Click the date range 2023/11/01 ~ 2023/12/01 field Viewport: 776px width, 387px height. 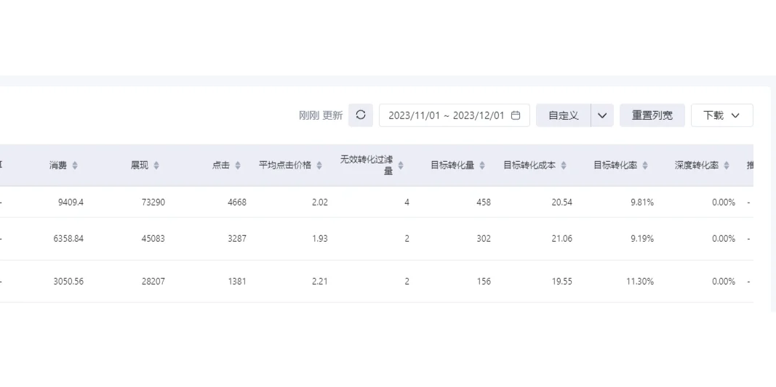click(x=447, y=115)
